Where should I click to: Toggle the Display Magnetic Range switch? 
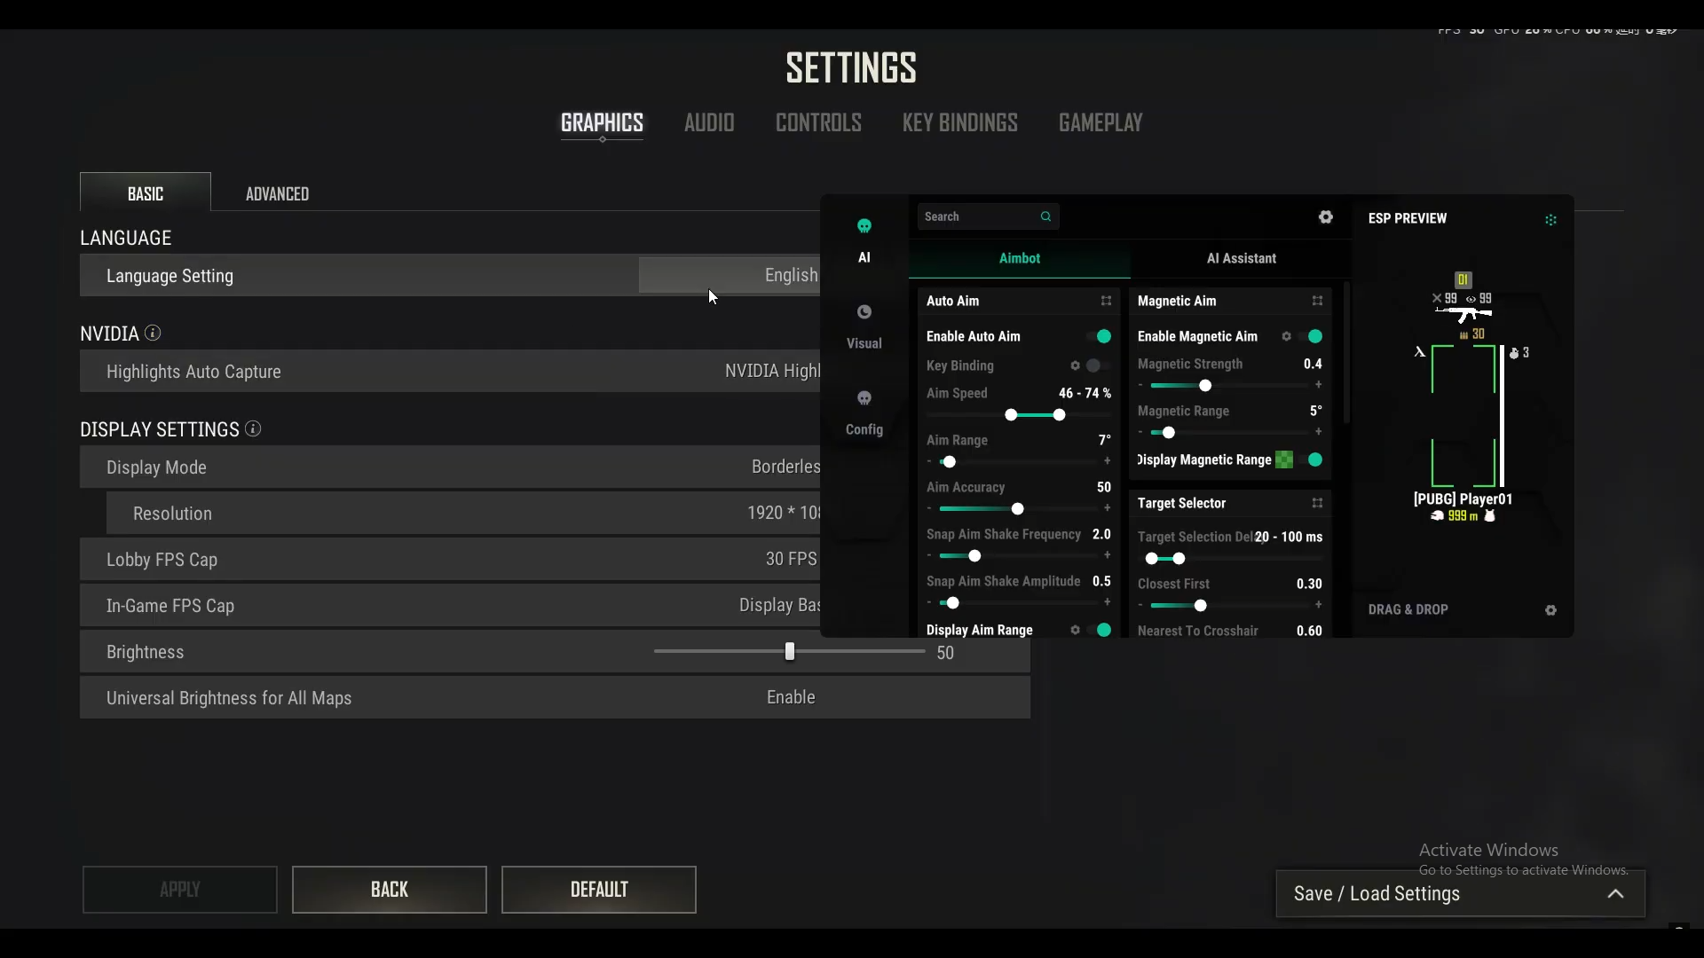tap(1313, 459)
